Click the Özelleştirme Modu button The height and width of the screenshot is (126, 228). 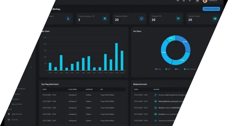(211, 9)
